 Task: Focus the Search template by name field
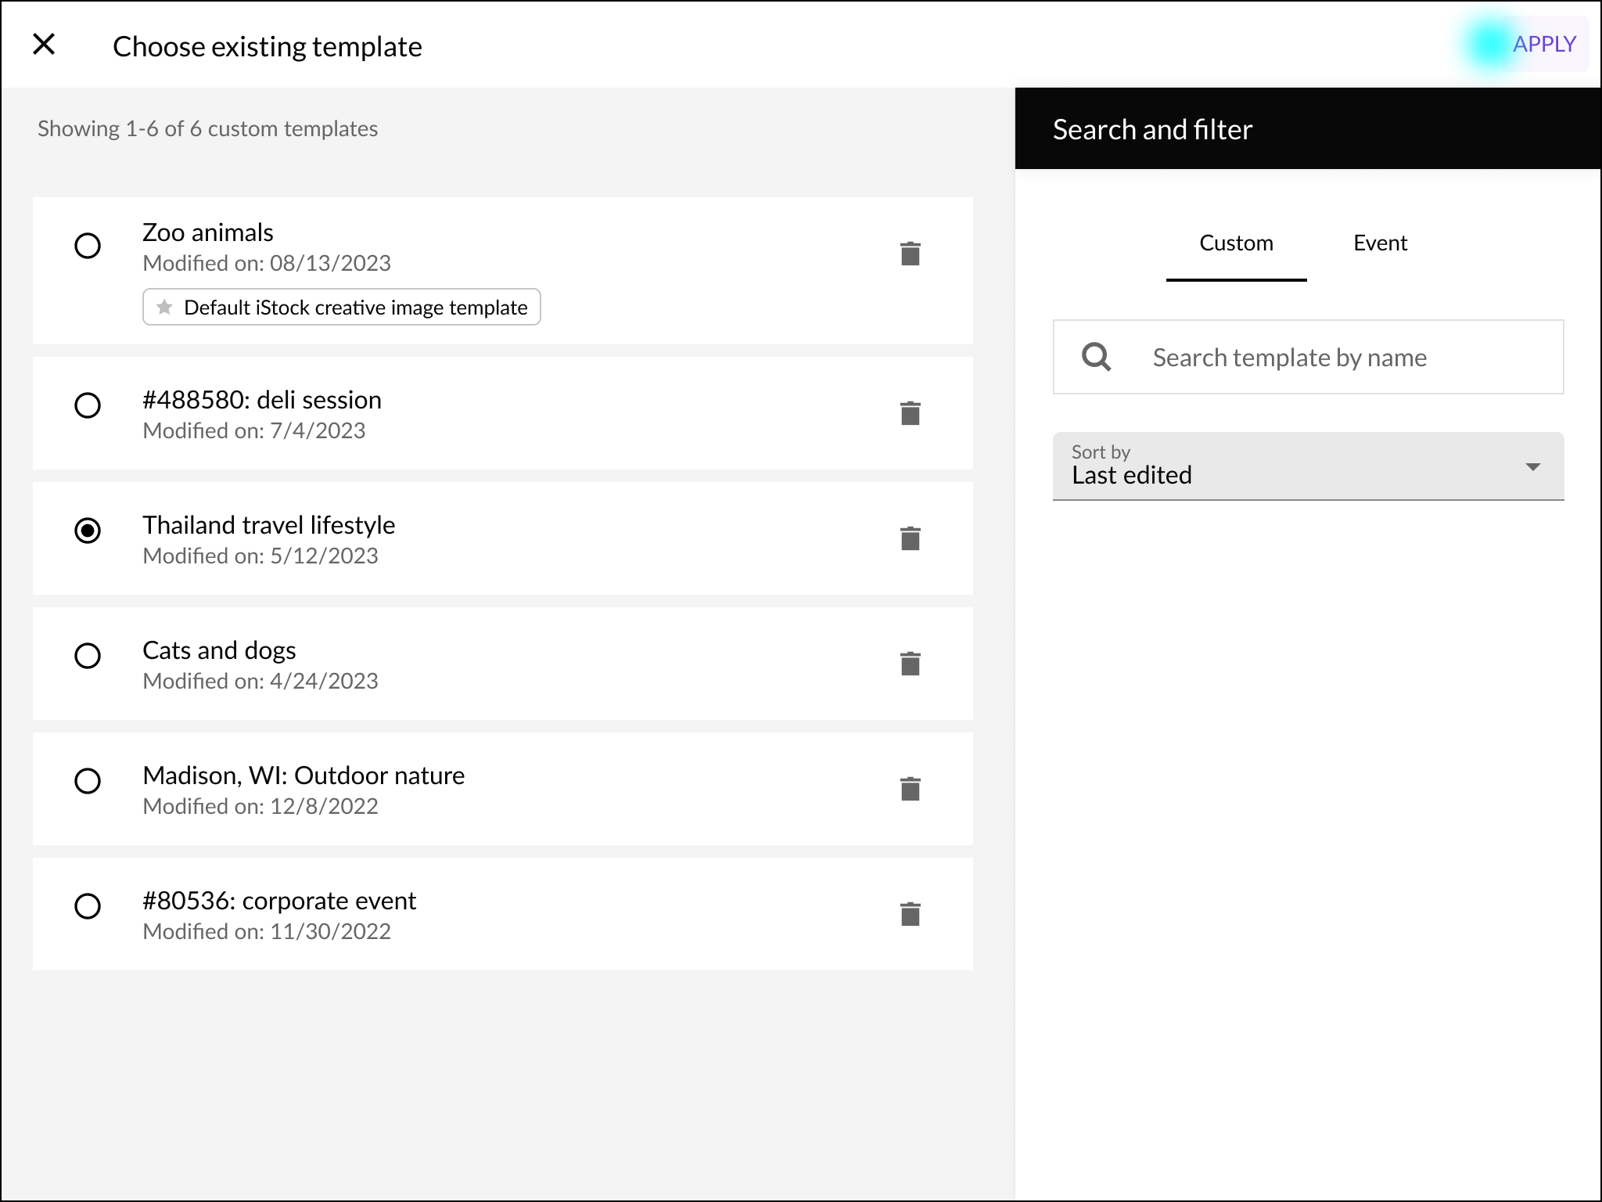pyautogui.click(x=1308, y=357)
